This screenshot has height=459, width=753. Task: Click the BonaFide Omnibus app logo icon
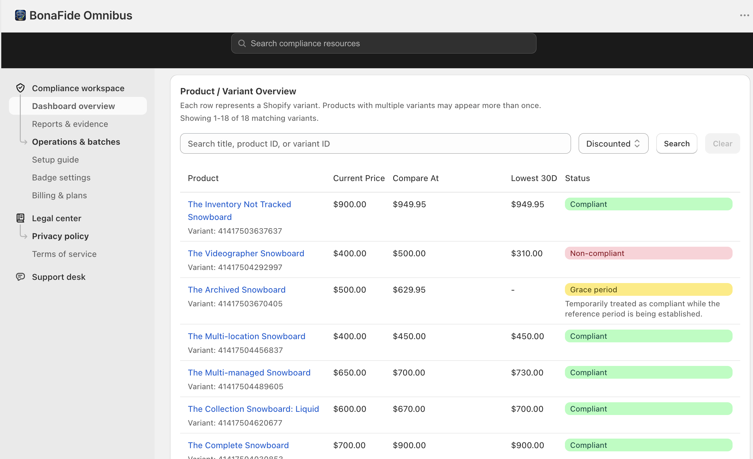coord(20,15)
